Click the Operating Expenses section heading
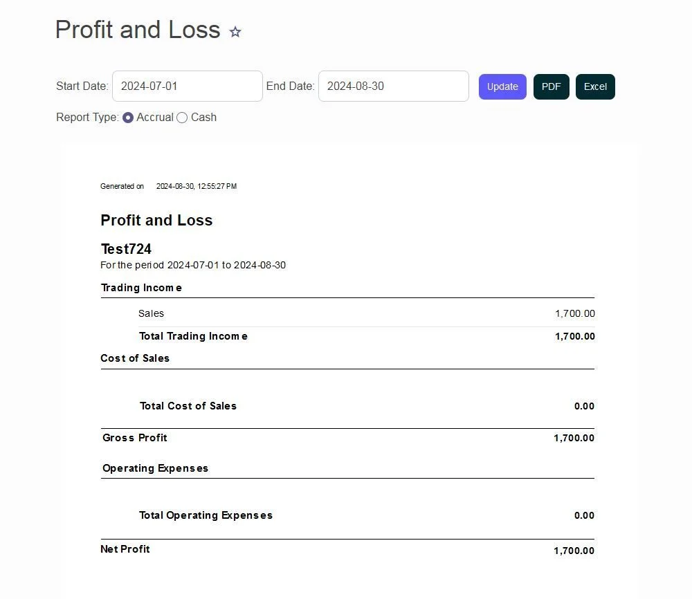Screen dimensions: 692x599 tap(155, 468)
